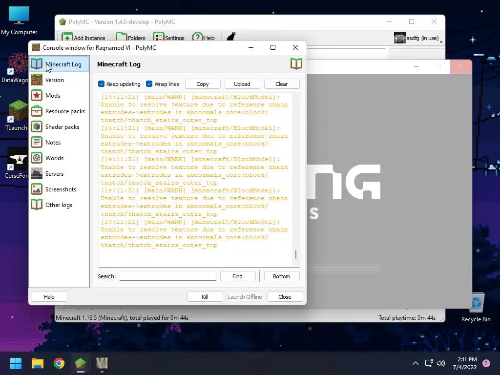Select the Recycle Bin desktop icon
Screen dimensions: 500x375
click(476, 308)
